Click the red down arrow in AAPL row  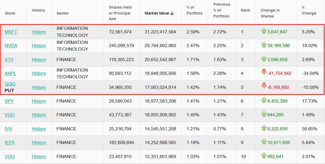(x=264, y=72)
